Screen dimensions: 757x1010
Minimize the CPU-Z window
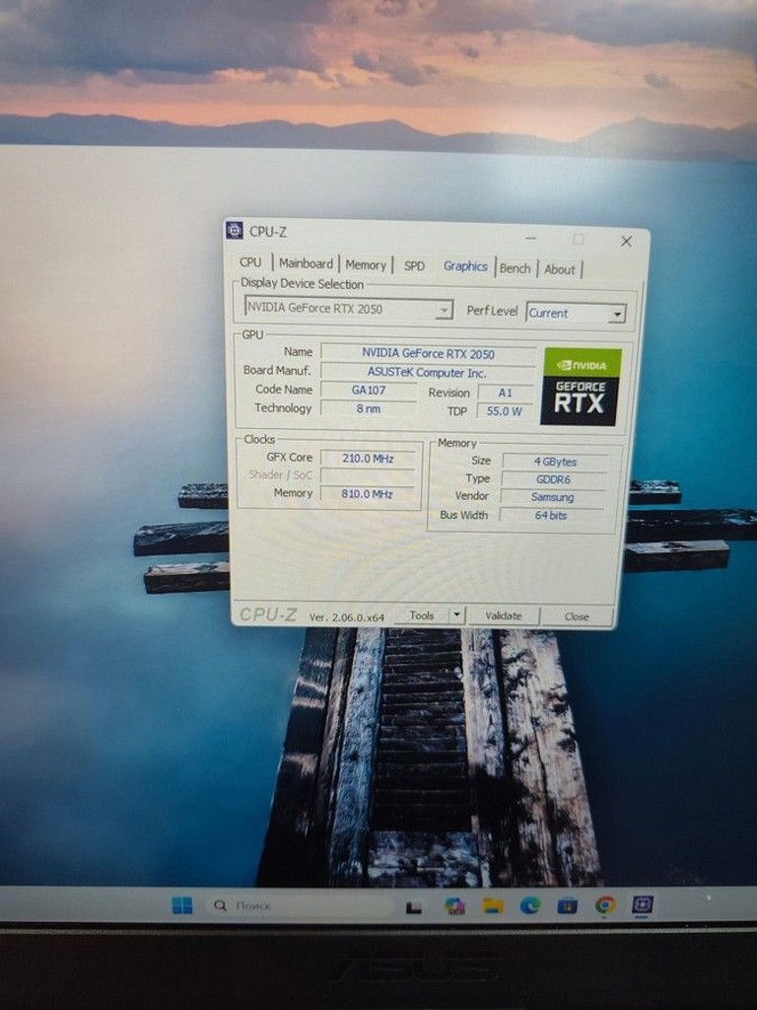click(x=530, y=239)
